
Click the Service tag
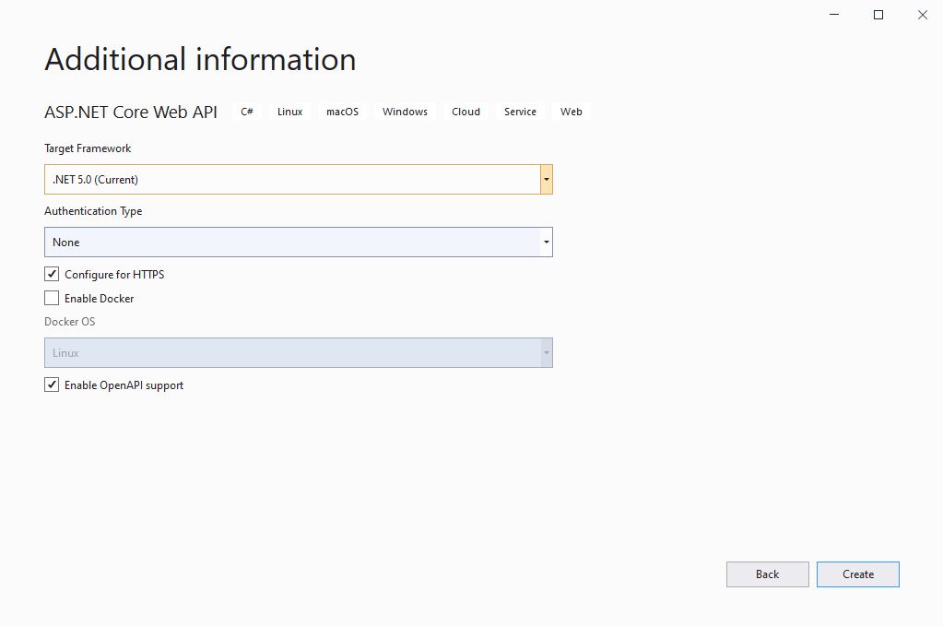(x=520, y=112)
